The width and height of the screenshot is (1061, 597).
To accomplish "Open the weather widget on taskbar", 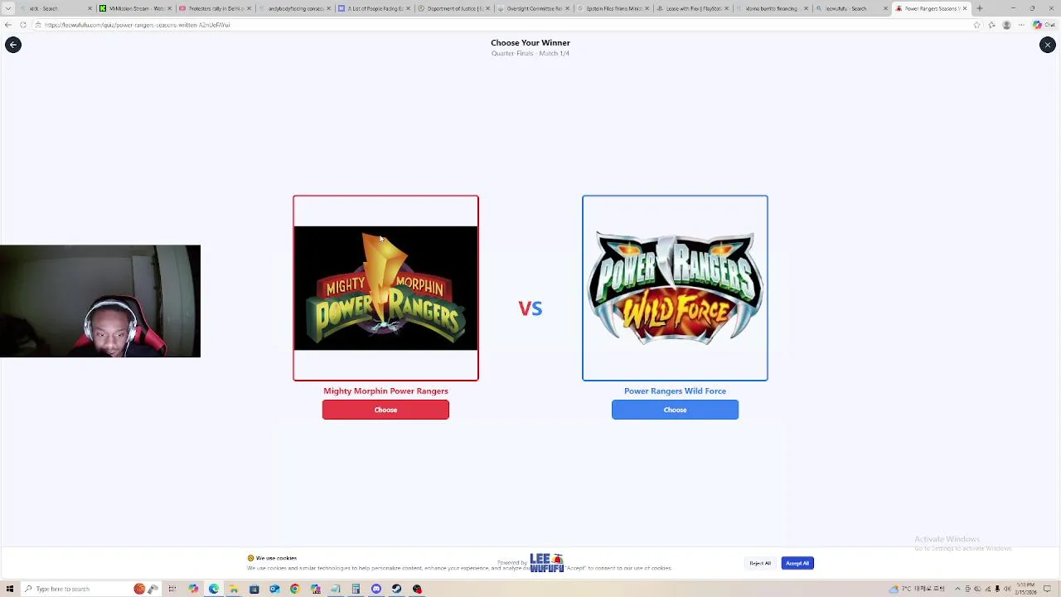I will (916, 589).
